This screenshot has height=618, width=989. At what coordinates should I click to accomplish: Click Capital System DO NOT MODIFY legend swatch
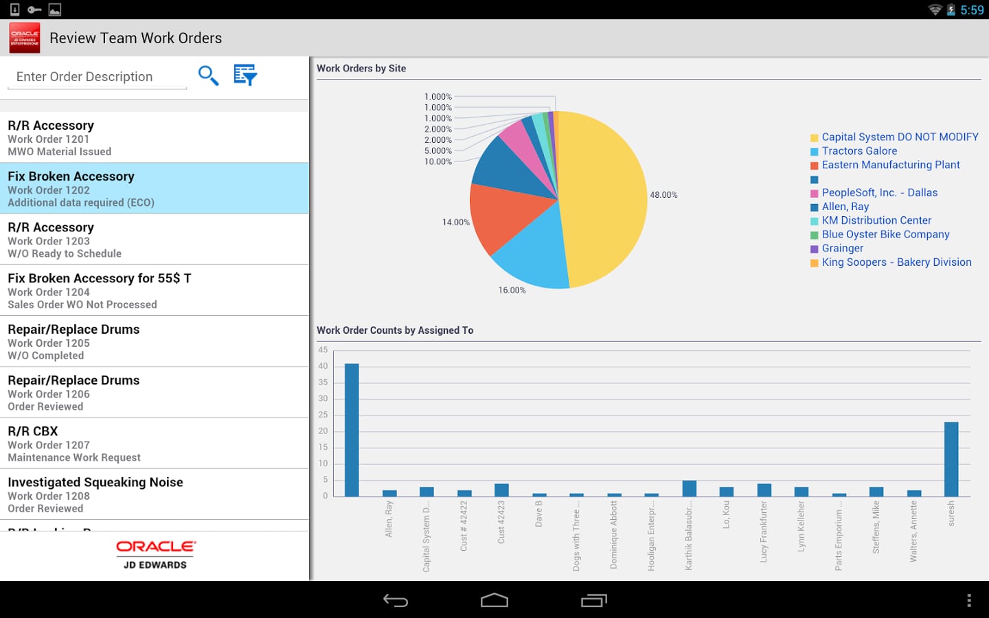(815, 138)
